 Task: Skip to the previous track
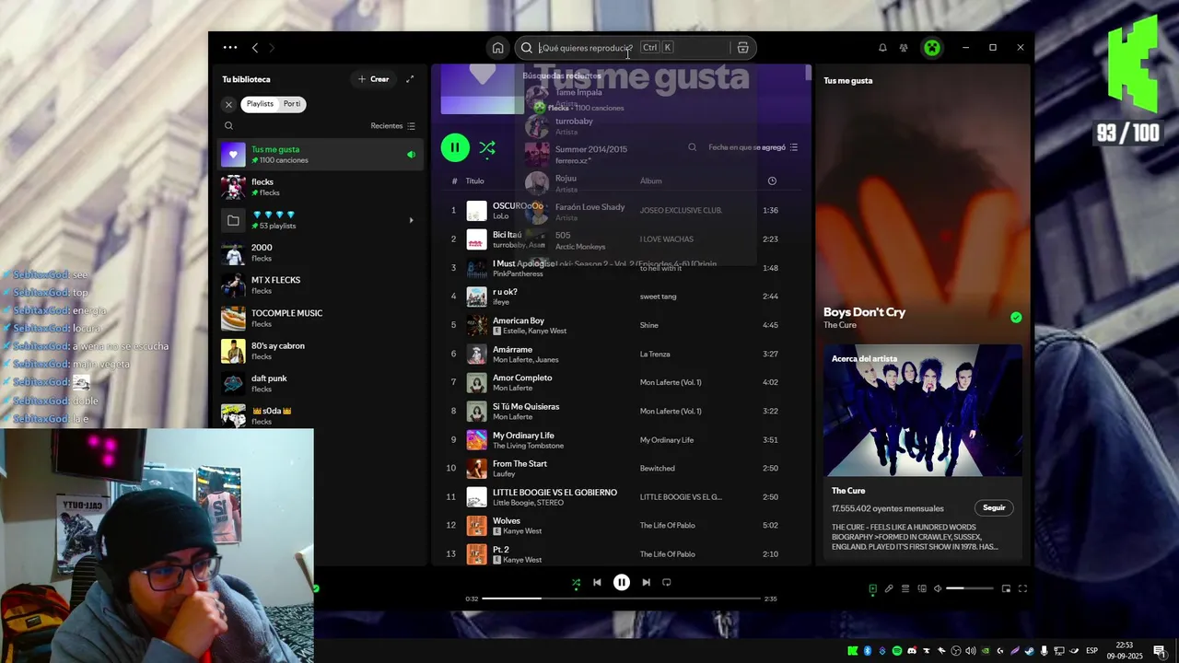597,582
